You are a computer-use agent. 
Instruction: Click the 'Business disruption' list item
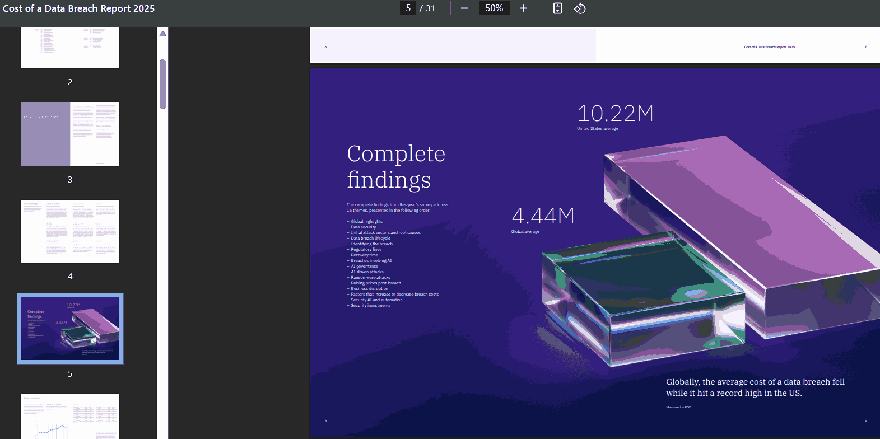[x=370, y=289]
